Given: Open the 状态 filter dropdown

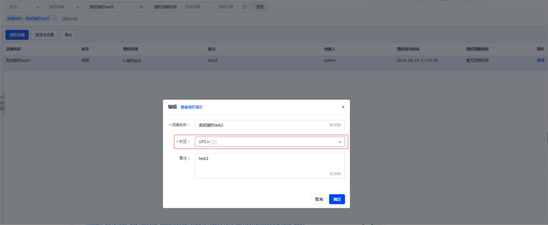Looking at the screenshot, I should [24, 7].
